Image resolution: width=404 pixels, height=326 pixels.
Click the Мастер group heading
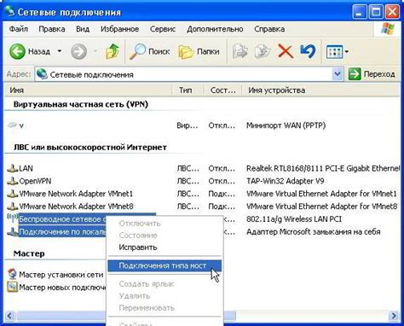pyautogui.click(x=29, y=253)
